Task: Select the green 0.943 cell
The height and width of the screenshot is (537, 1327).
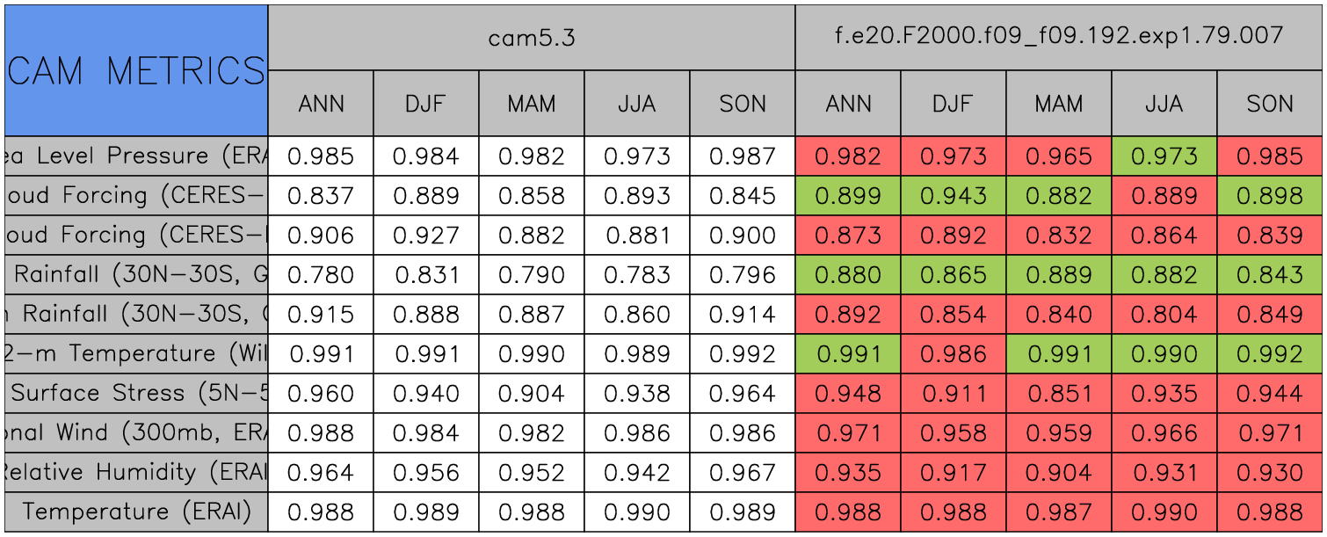Action: (954, 196)
